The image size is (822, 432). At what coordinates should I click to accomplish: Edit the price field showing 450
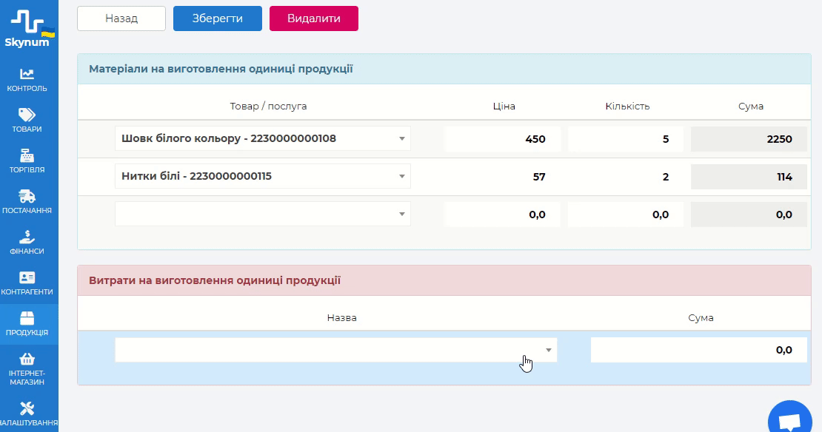tap(502, 139)
